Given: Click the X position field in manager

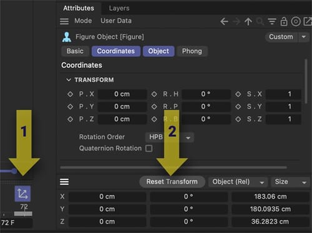Looking at the screenshot, I should (x=107, y=197).
